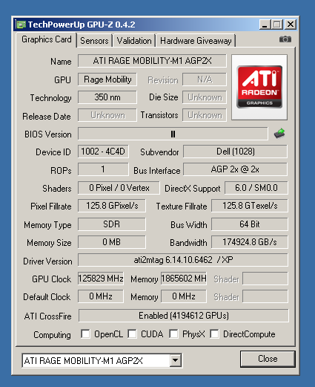
Task: Click the Device ID field 1002 - 4C4D
Action: (103, 152)
